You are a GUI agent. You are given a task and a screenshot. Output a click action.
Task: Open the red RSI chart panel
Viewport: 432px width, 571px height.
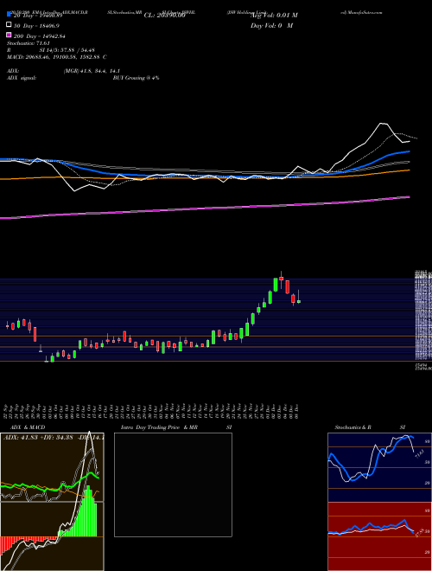tap(379, 536)
